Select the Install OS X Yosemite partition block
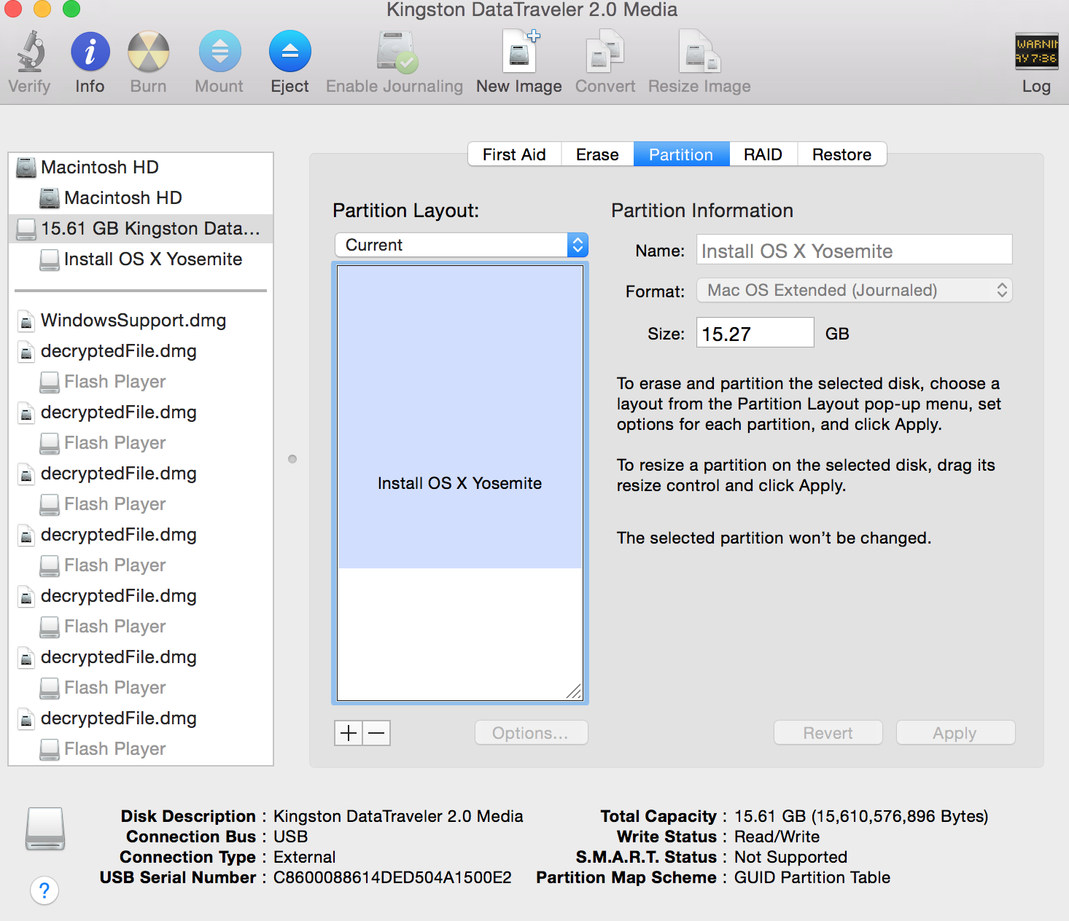 point(460,417)
